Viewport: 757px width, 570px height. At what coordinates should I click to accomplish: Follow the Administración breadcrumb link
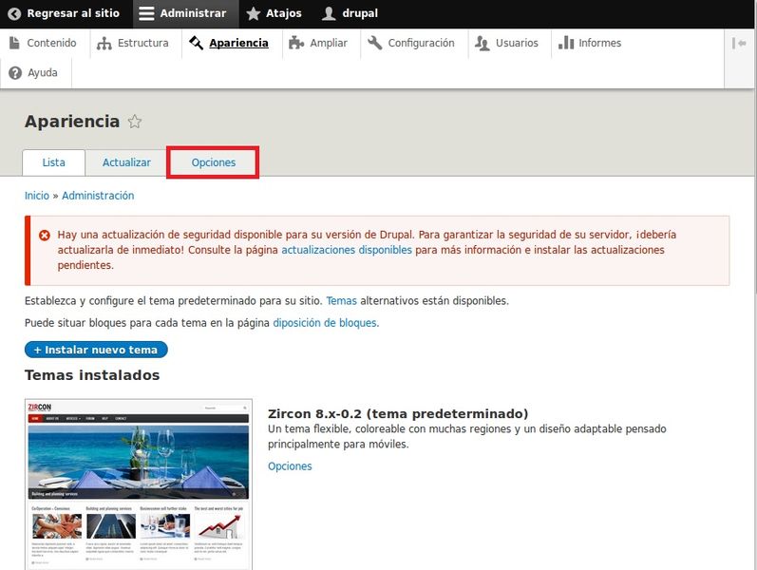(x=98, y=196)
